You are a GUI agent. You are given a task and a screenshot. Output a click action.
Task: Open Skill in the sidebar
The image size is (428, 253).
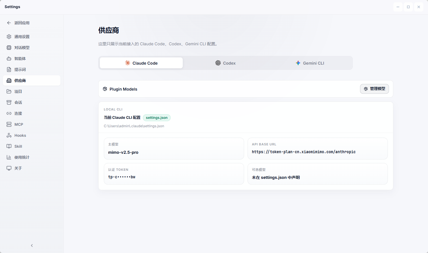point(32,146)
